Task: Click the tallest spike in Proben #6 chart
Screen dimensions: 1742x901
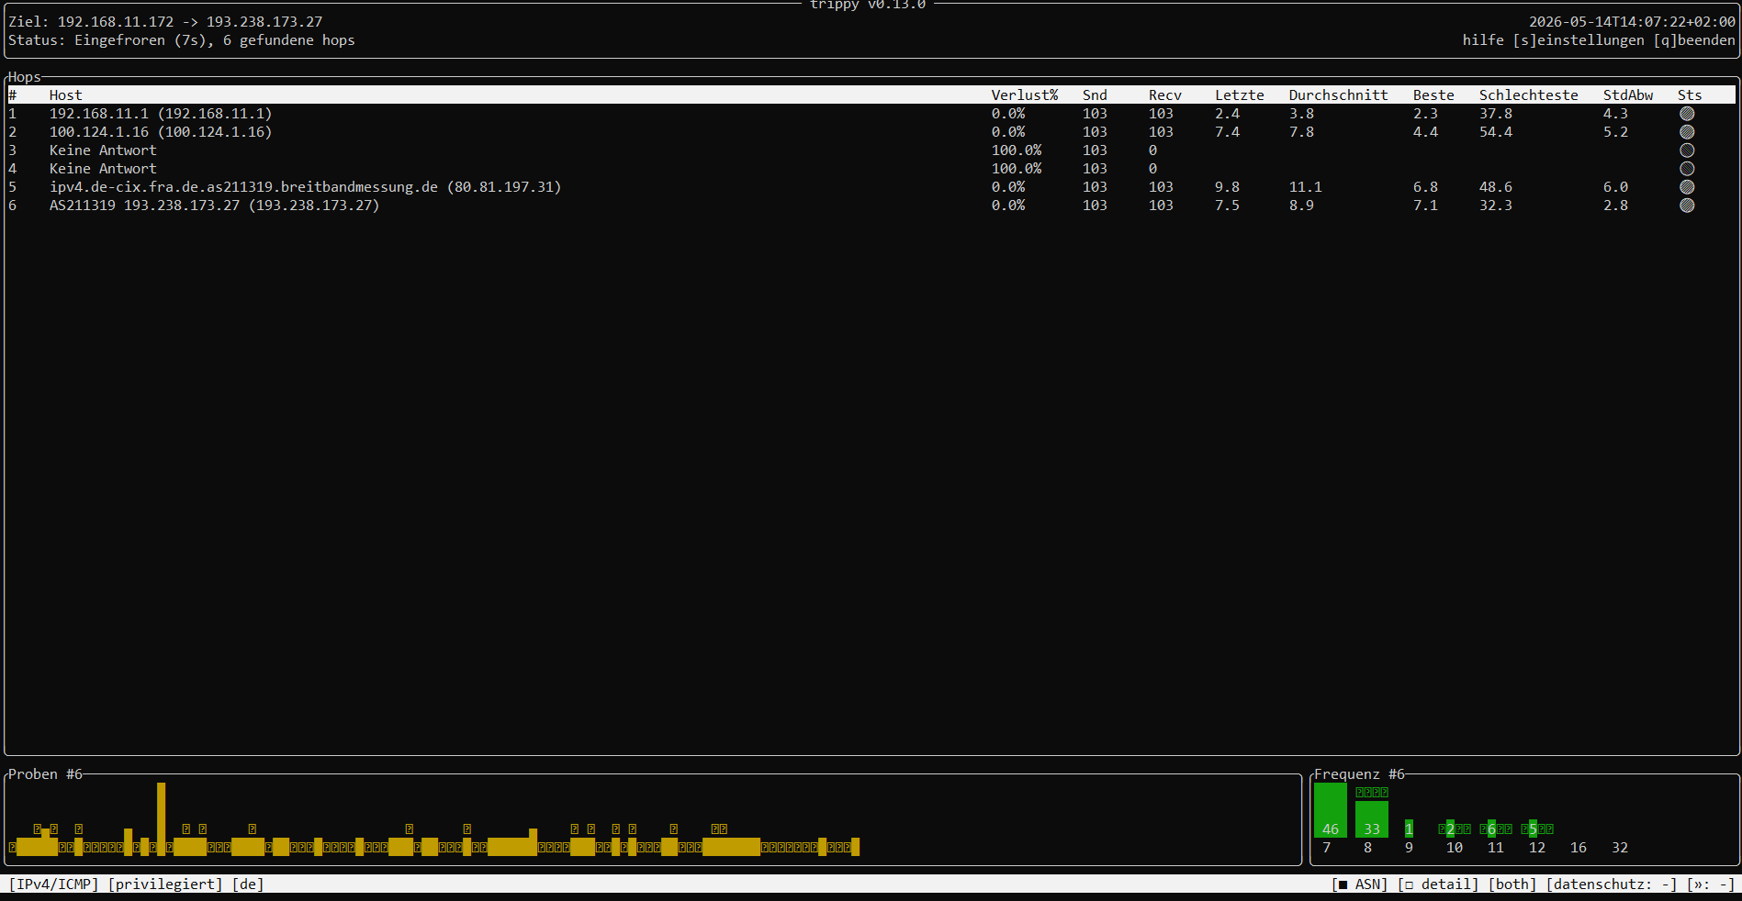Action: pos(161,819)
